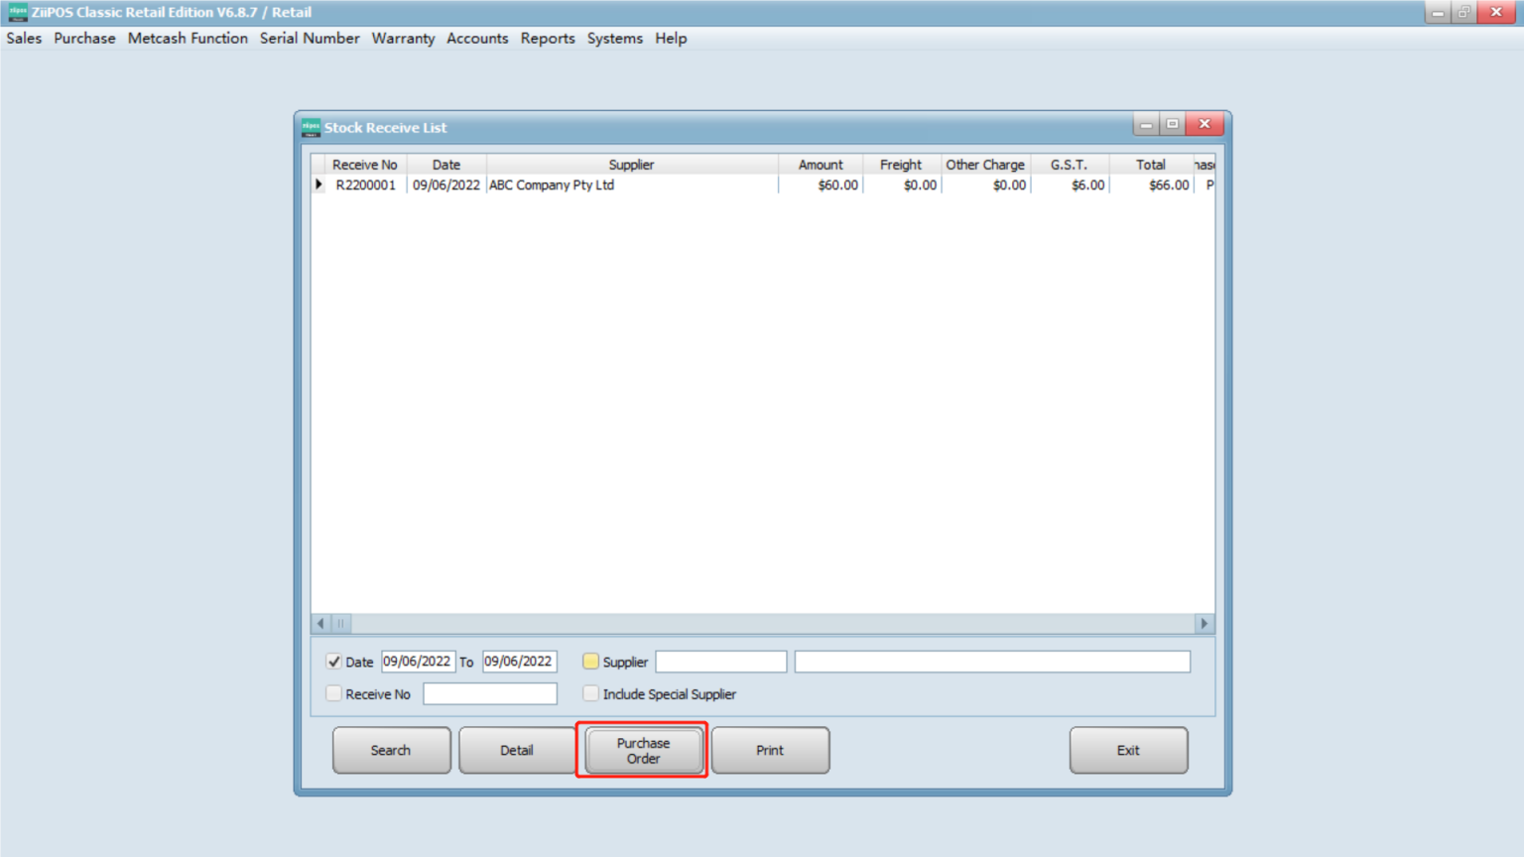
Task: Click inside the Supplier input field
Action: pos(720,661)
